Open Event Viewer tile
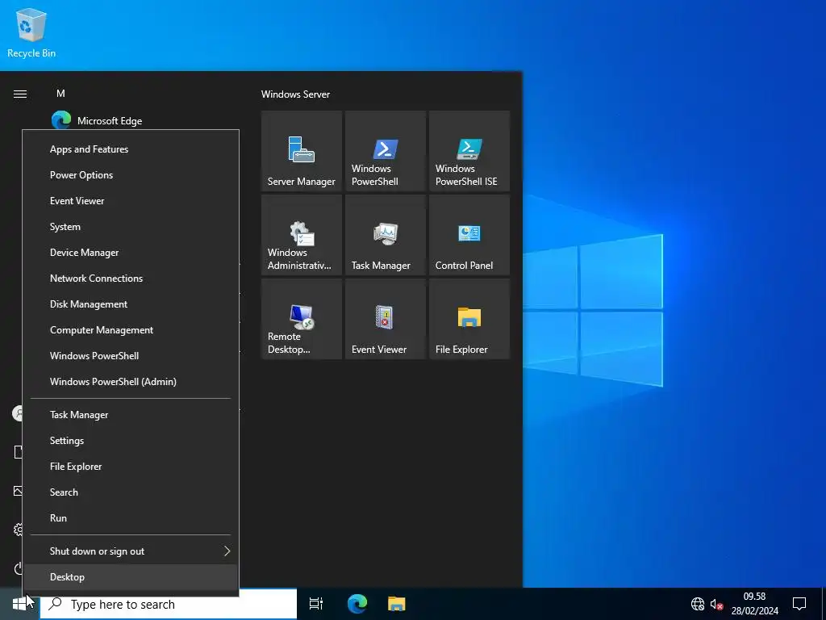 tap(385, 319)
